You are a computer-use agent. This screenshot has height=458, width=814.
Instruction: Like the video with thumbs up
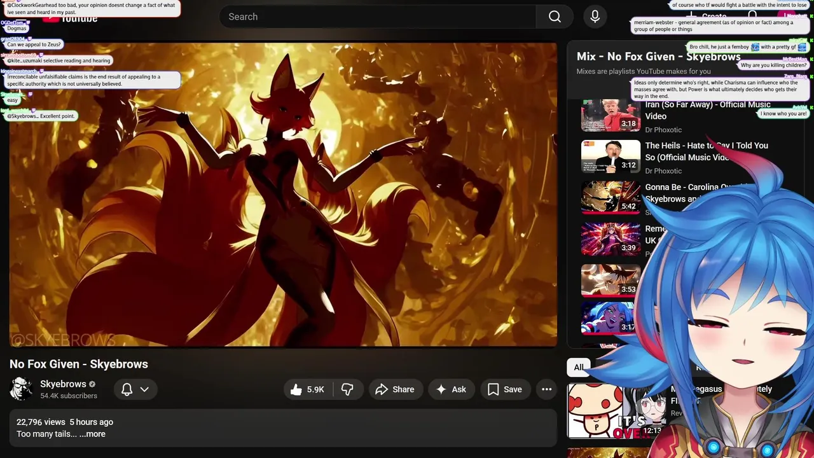(x=308, y=389)
